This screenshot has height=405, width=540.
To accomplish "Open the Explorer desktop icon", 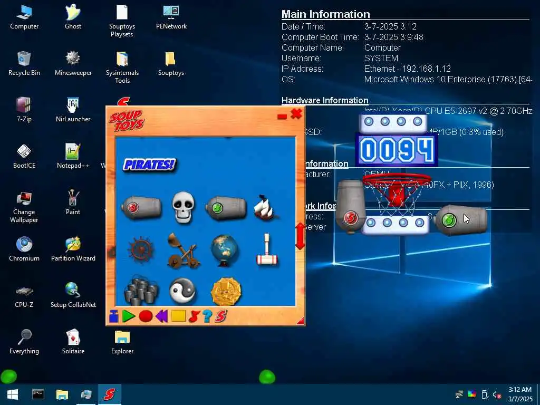I will pyautogui.click(x=122, y=342).
